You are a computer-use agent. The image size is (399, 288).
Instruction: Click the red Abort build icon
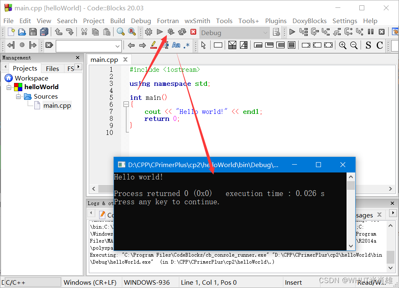193,32
